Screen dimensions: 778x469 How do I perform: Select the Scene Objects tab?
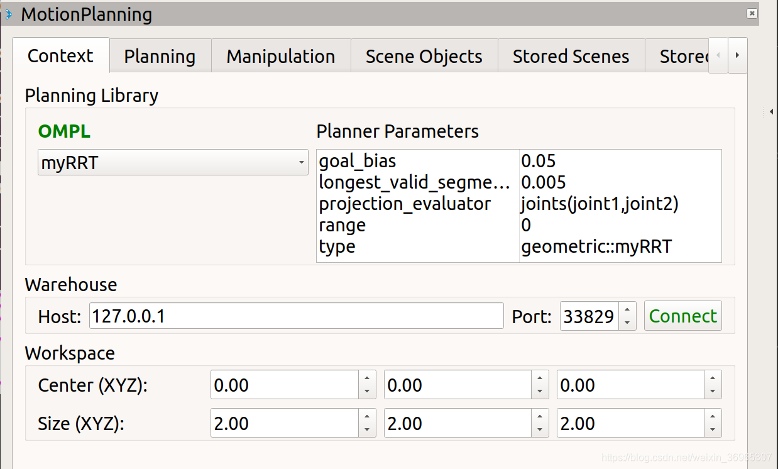click(424, 57)
